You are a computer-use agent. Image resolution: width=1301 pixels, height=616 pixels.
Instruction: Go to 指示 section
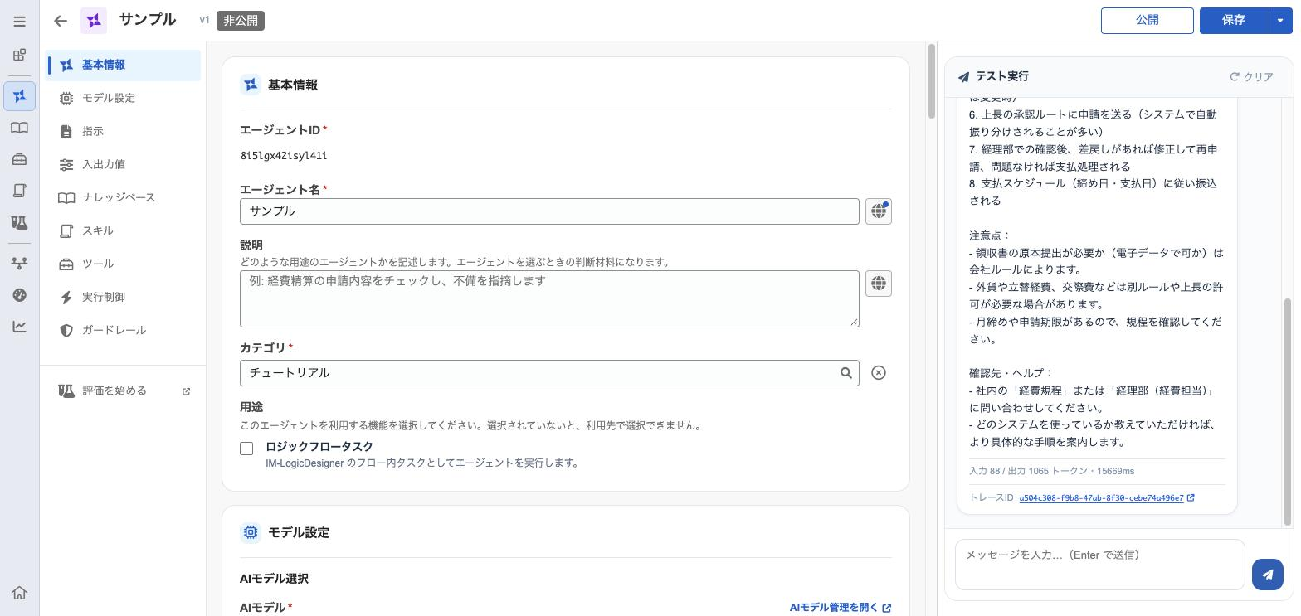[x=124, y=131]
